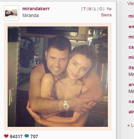
Task: Open the Sierra filter link
Action: coord(106,15)
